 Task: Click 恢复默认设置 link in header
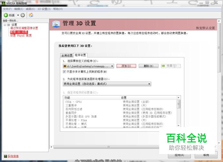tap(205, 28)
